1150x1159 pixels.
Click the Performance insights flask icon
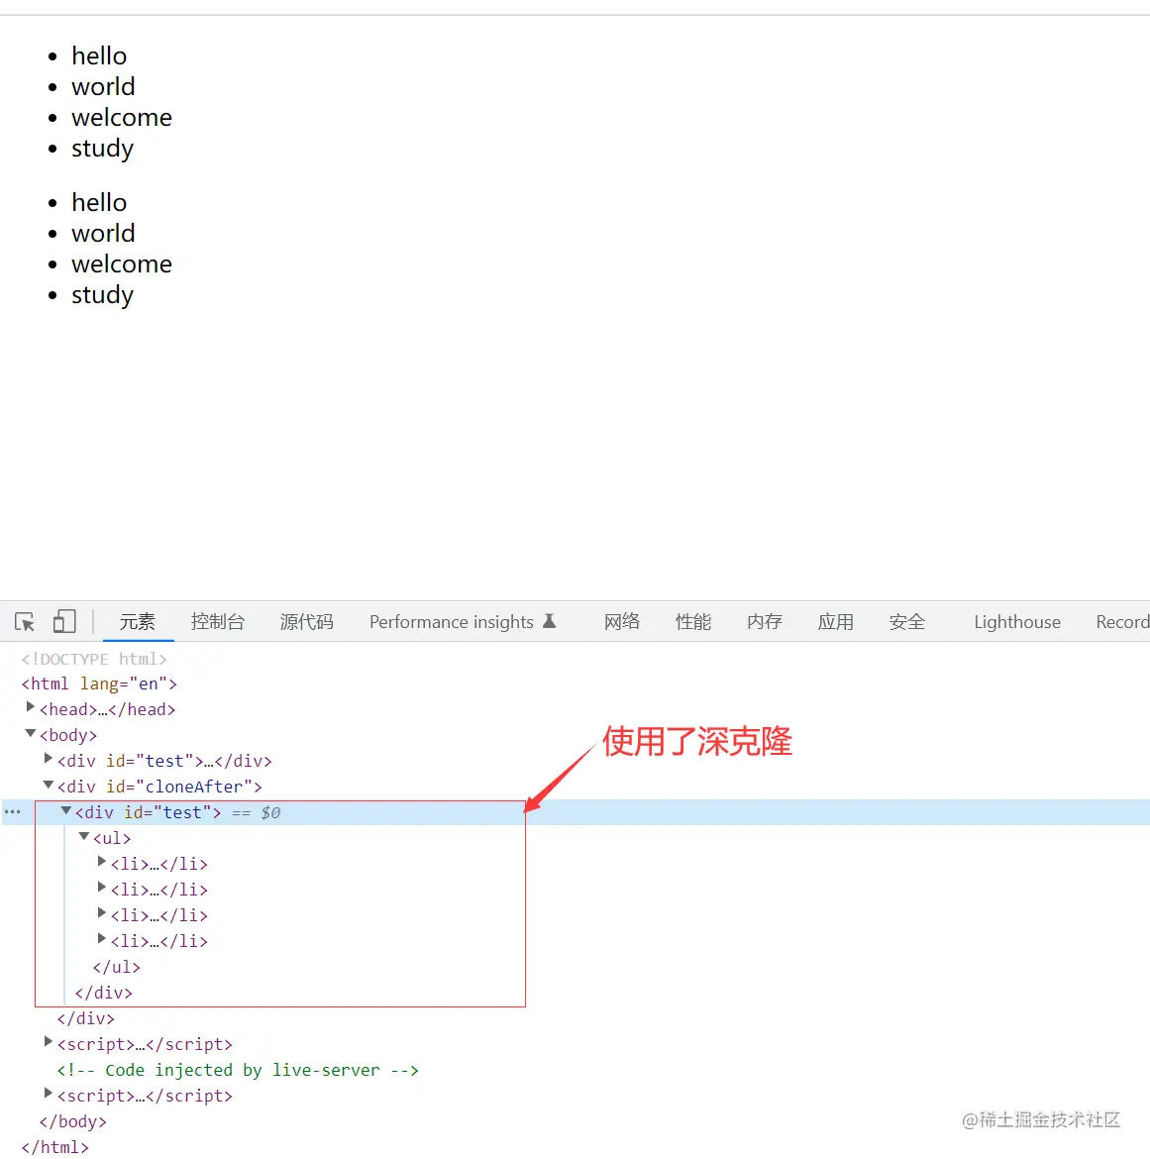coord(549,621)
